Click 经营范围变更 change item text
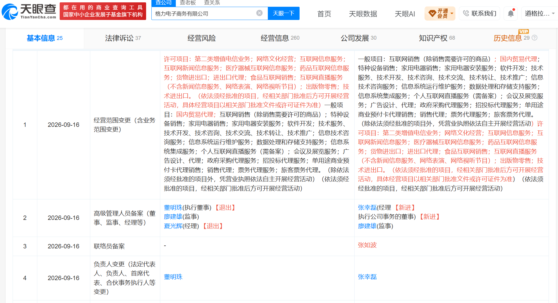Viewport: 558px width, 303px height. click(124, 125)
